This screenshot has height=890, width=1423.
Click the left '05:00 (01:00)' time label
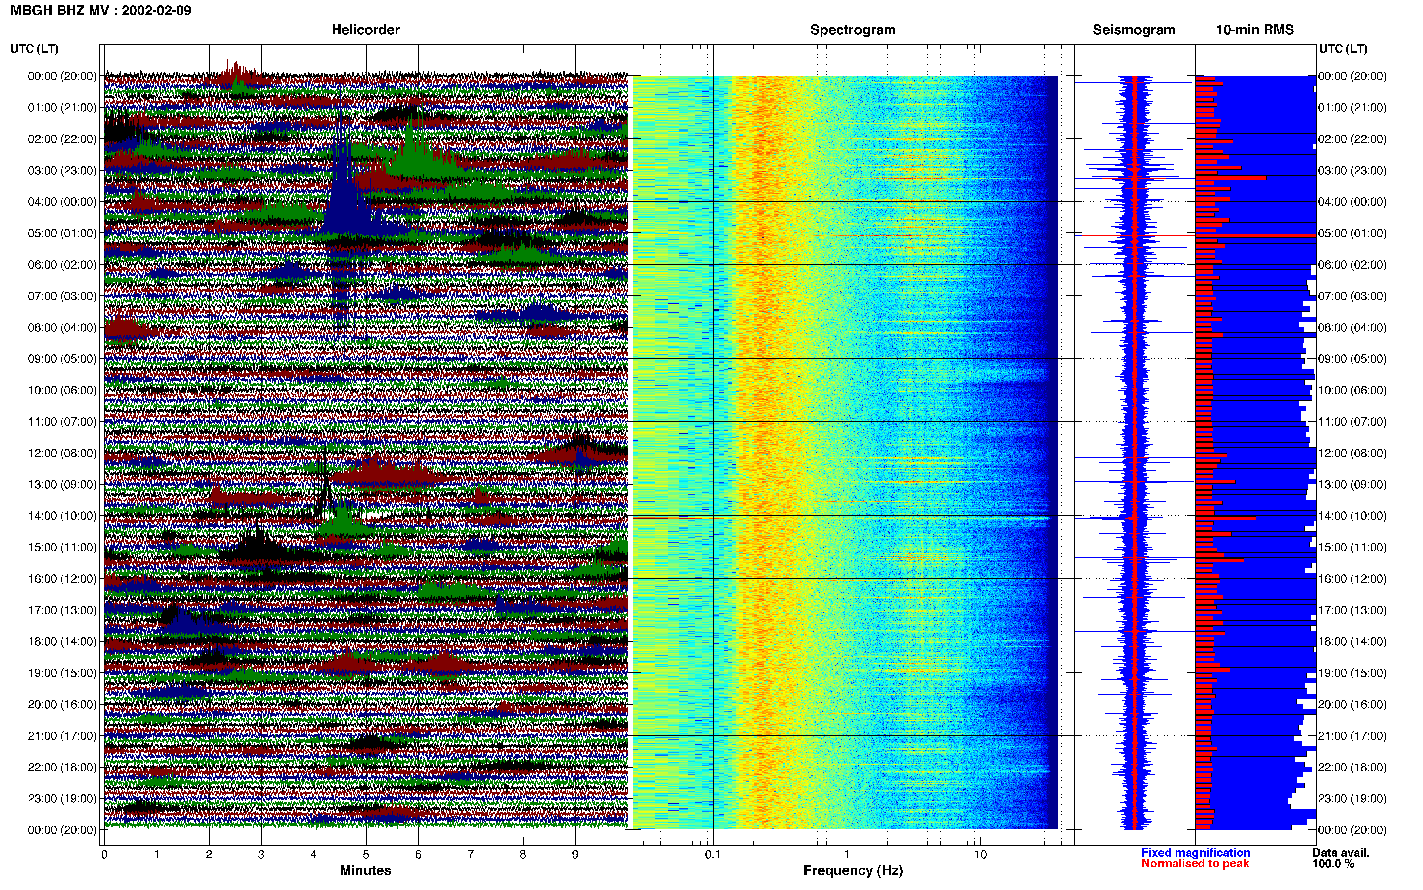[62, 233]
